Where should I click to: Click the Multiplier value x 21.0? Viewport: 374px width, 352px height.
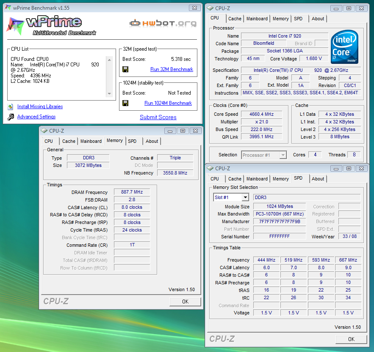[261, 122]
